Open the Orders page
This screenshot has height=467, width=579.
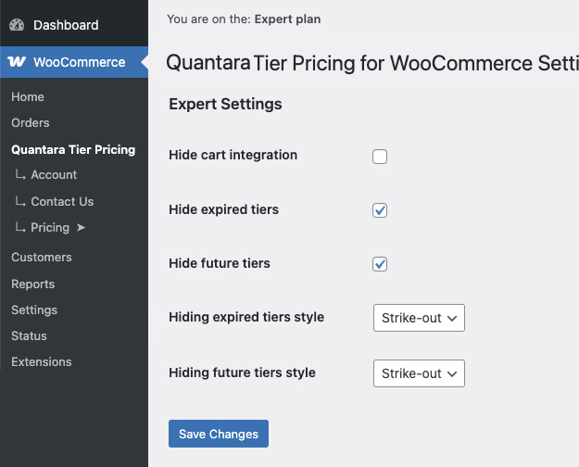[x=31, y=123]
